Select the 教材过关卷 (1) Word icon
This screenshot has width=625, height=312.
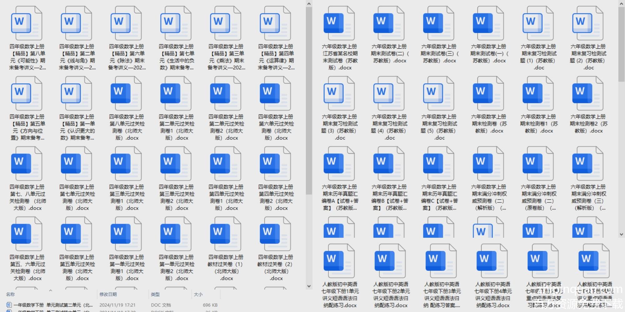[x=225, y=234]
